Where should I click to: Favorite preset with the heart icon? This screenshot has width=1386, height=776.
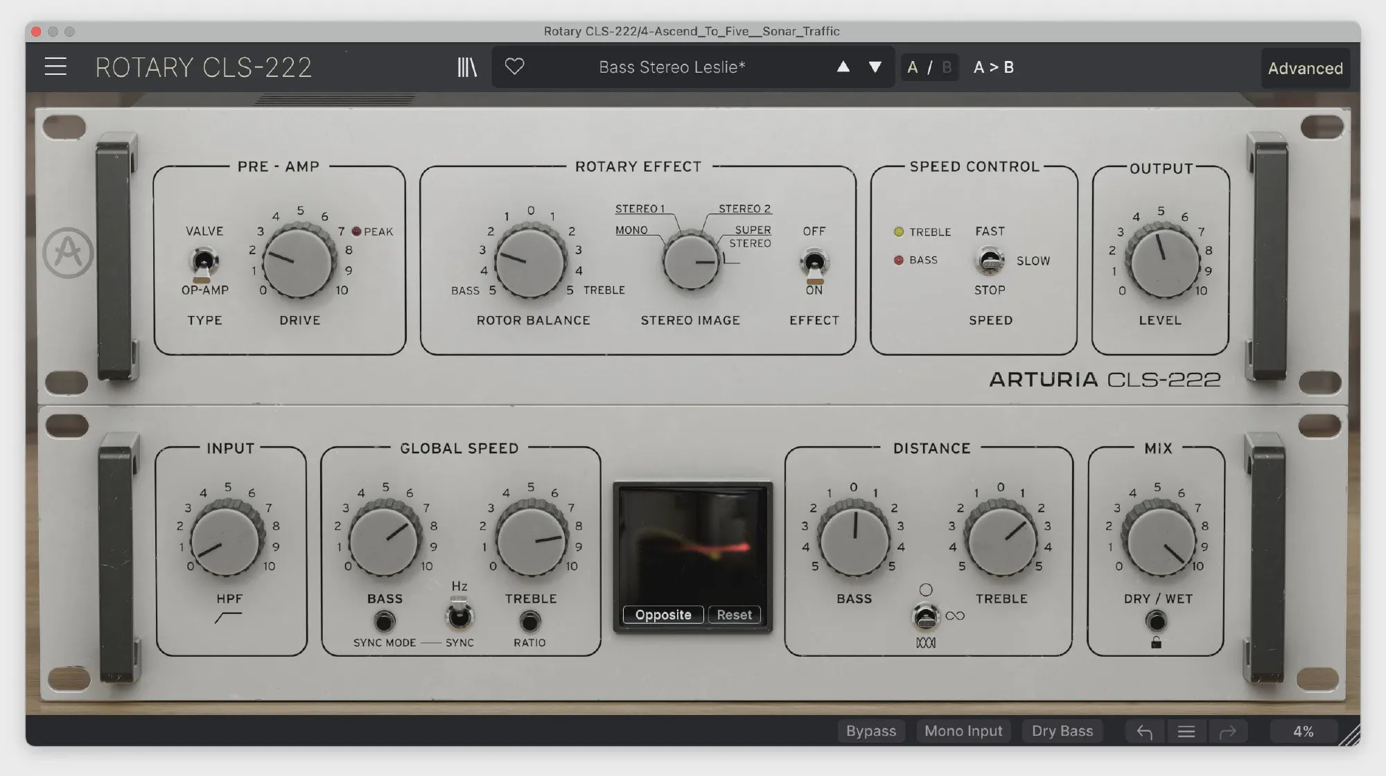point(514,67)
